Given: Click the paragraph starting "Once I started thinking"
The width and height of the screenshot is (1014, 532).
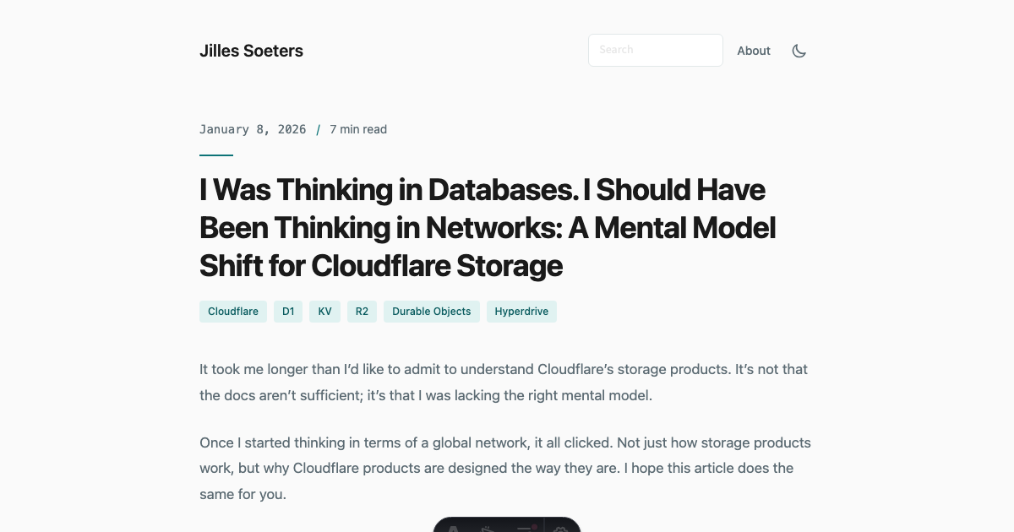Looking at the screenshot, I should [504, 468].
